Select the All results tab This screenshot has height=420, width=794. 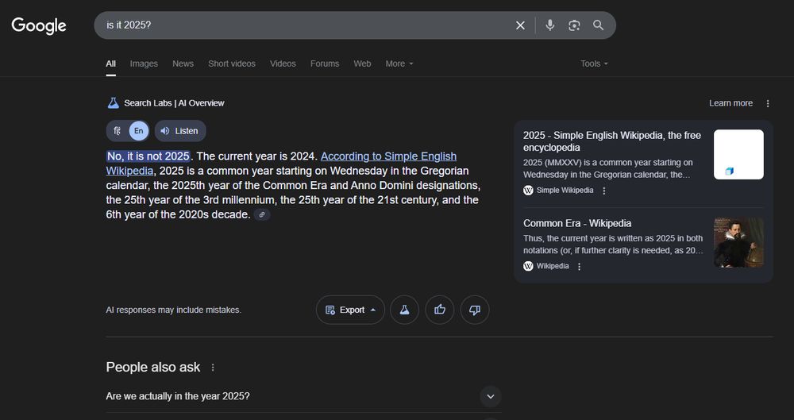111,64
